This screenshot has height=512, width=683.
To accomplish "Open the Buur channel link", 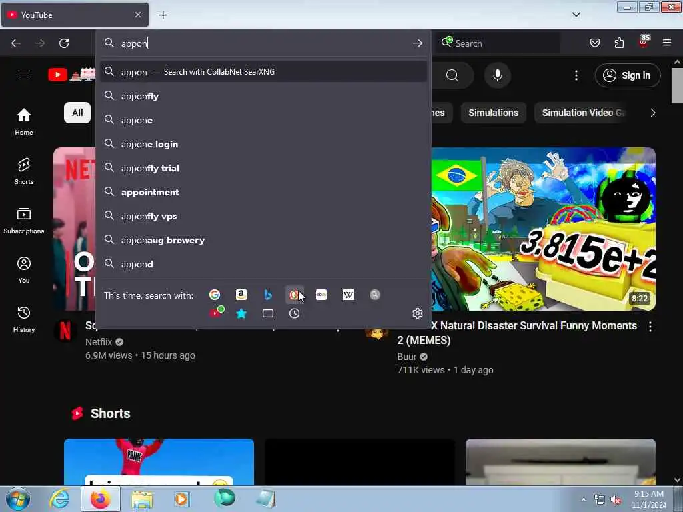I will (x=406, y=357).
